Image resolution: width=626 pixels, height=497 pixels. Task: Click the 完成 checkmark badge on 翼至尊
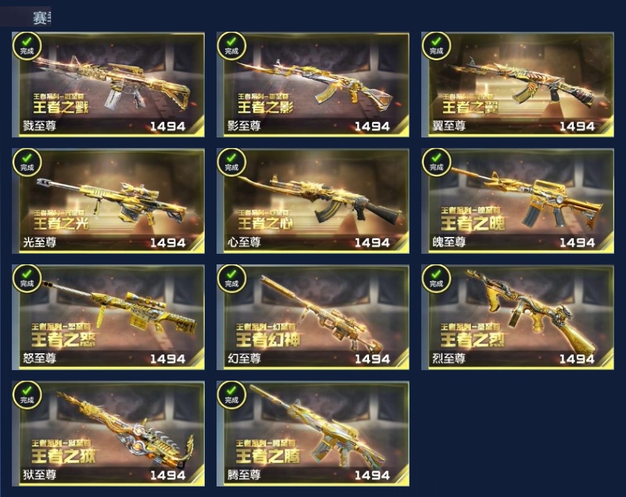tap(436, 46)
